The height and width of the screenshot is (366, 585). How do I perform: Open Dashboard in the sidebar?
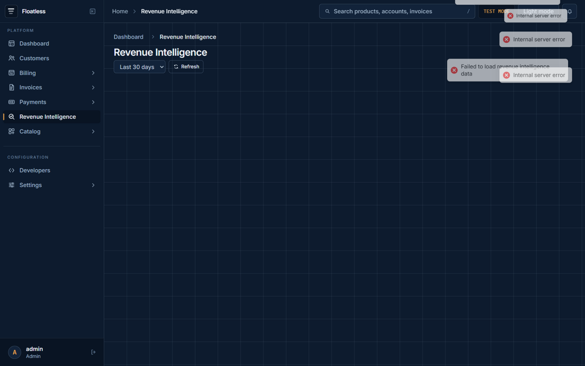click(52, 44)
